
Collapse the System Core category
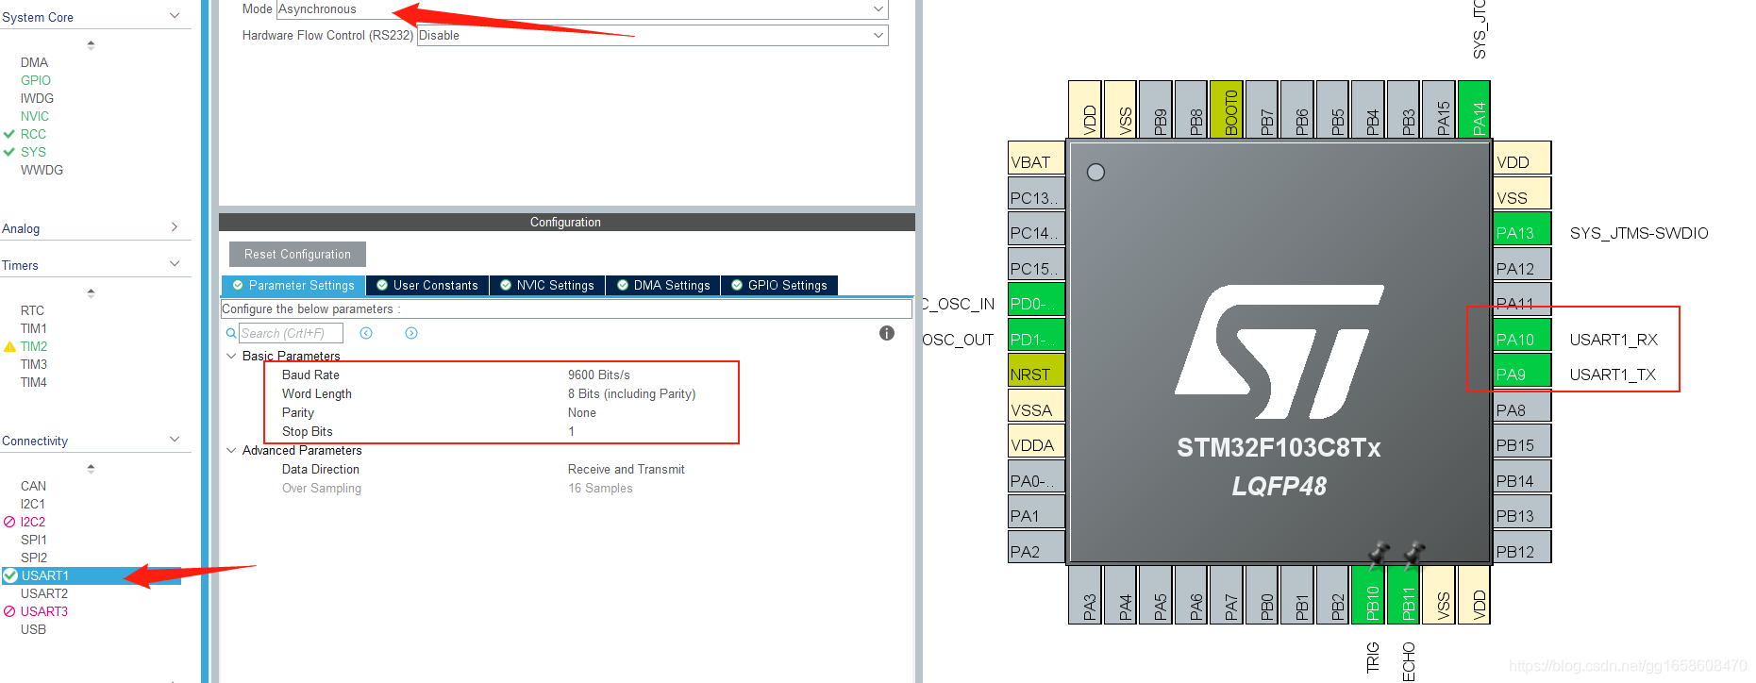(x=175, y=16)
